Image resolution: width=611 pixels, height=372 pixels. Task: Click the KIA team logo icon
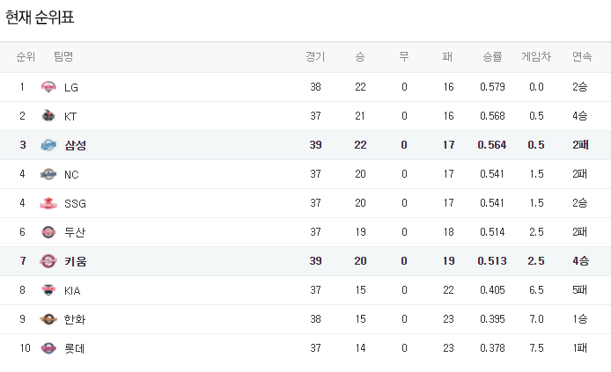(48, 290)
